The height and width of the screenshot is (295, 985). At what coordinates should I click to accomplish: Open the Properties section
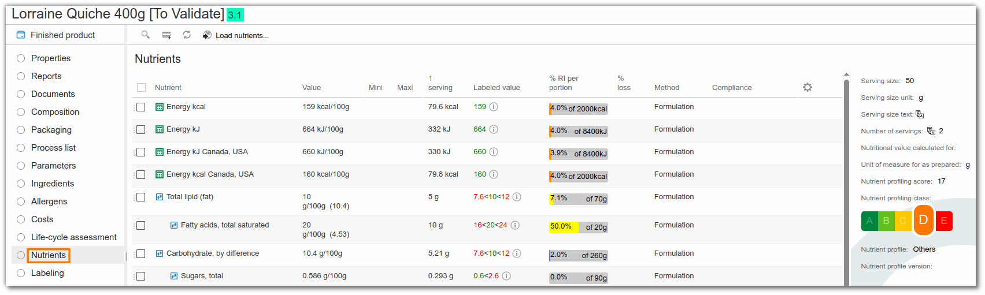[51, 58]
